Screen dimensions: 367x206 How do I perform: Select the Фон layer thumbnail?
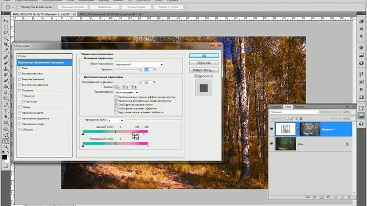286,144
